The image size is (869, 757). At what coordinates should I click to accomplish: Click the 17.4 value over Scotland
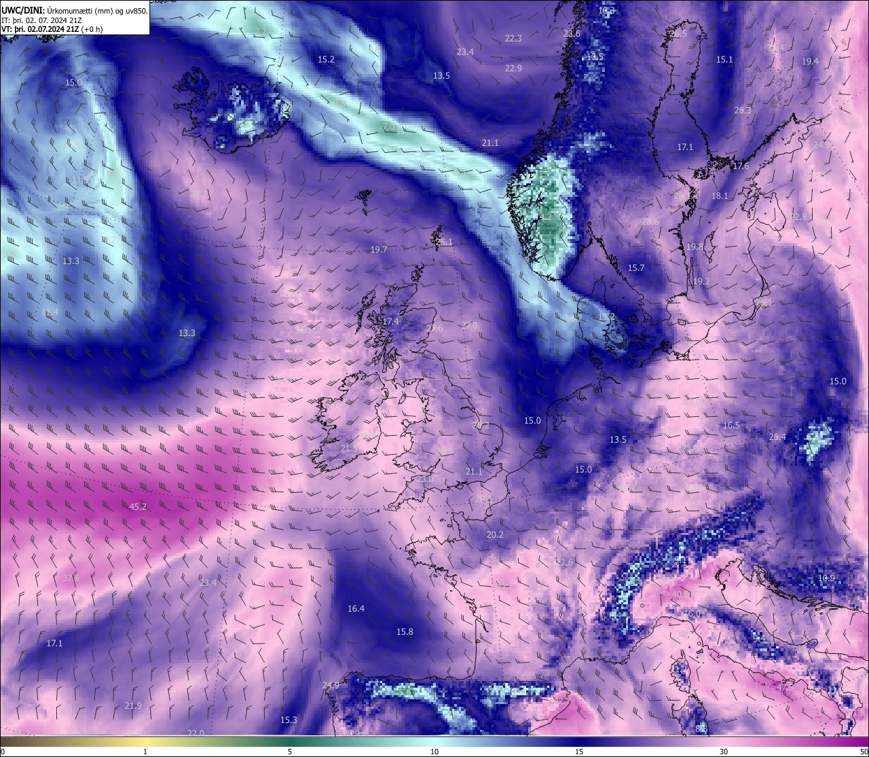click(x=390, y=321)
